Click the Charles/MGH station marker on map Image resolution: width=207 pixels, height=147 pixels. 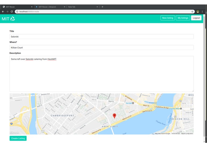click(x=181, y=109)
